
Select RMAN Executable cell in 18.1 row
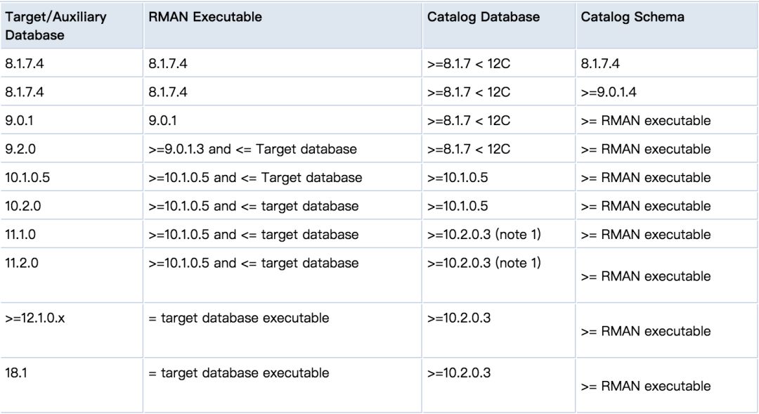click(238, 373)
